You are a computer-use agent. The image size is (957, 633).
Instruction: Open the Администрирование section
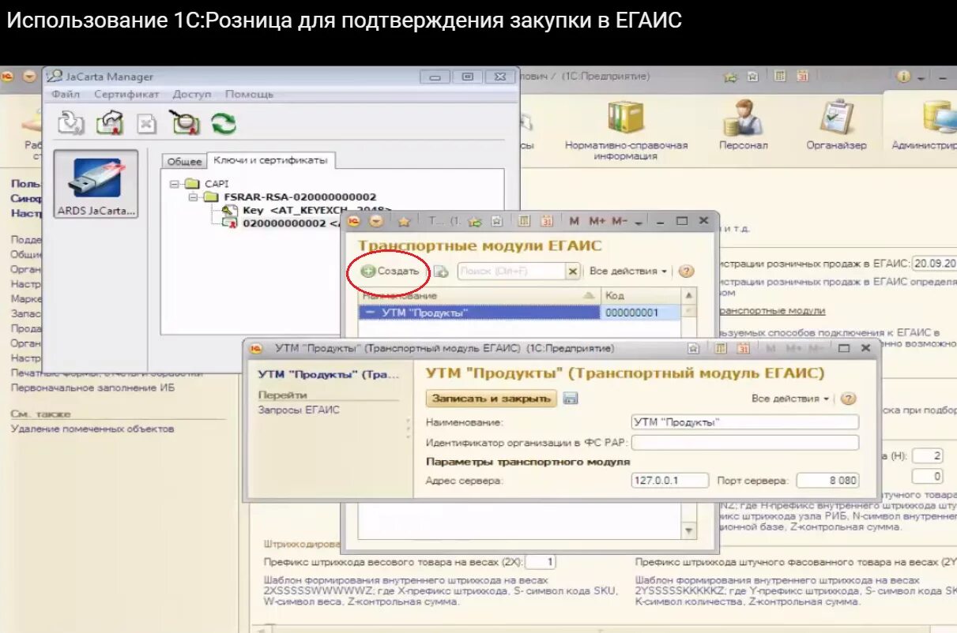[x=924, y=125]
